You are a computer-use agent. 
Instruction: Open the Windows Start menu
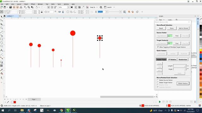pos(3,110)
